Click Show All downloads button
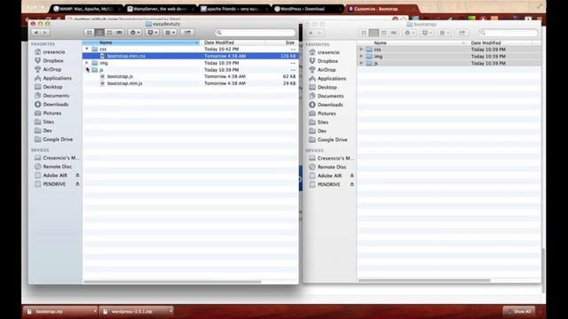The height and width of the screenshot is (319, 568). pos(518,311)
